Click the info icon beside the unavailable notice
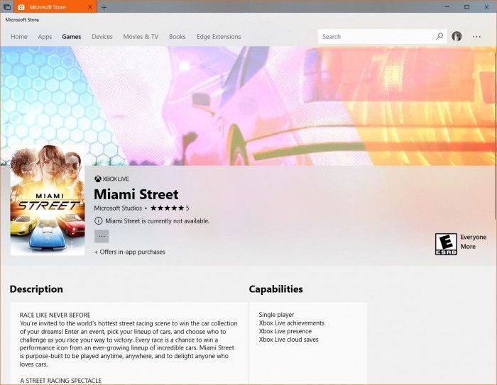 tap(98, 221)
